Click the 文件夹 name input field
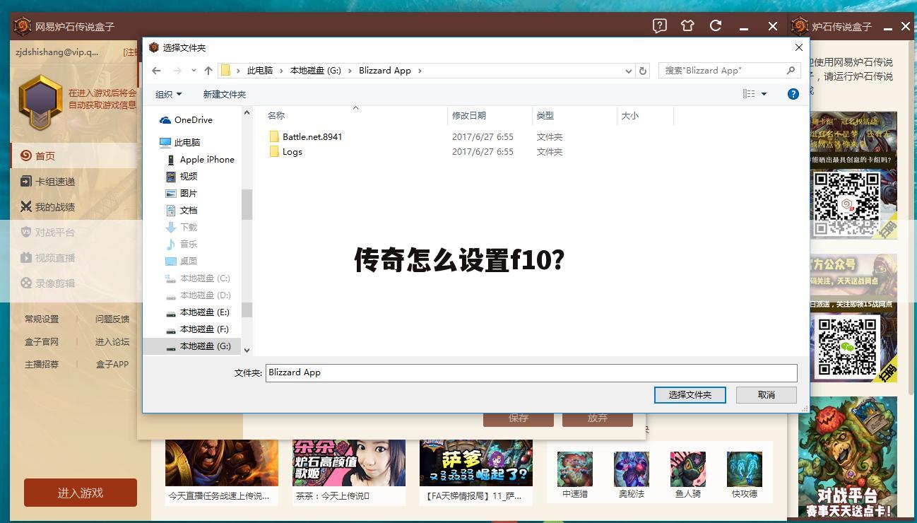The image size is (917, 523). pyautogui.click(x=531, y=372)
